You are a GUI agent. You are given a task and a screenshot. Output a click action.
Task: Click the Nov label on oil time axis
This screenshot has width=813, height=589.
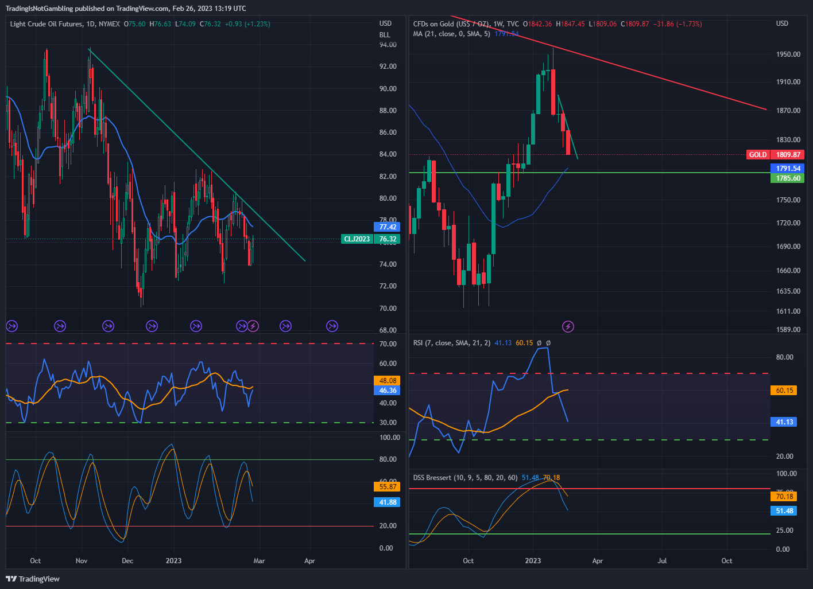pos(81,561)
